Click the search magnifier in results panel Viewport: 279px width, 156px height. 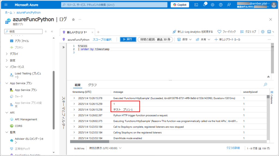(265, 85)
